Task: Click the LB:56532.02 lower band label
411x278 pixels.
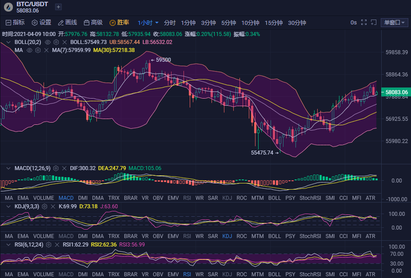Action: tap(157, 42)
